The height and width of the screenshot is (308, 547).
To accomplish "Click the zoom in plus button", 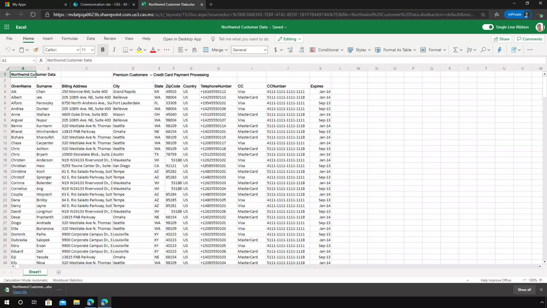I will (x=541, y=280).
